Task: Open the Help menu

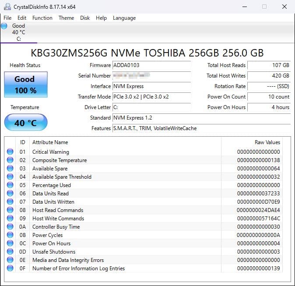Action: tap(101, 18)
